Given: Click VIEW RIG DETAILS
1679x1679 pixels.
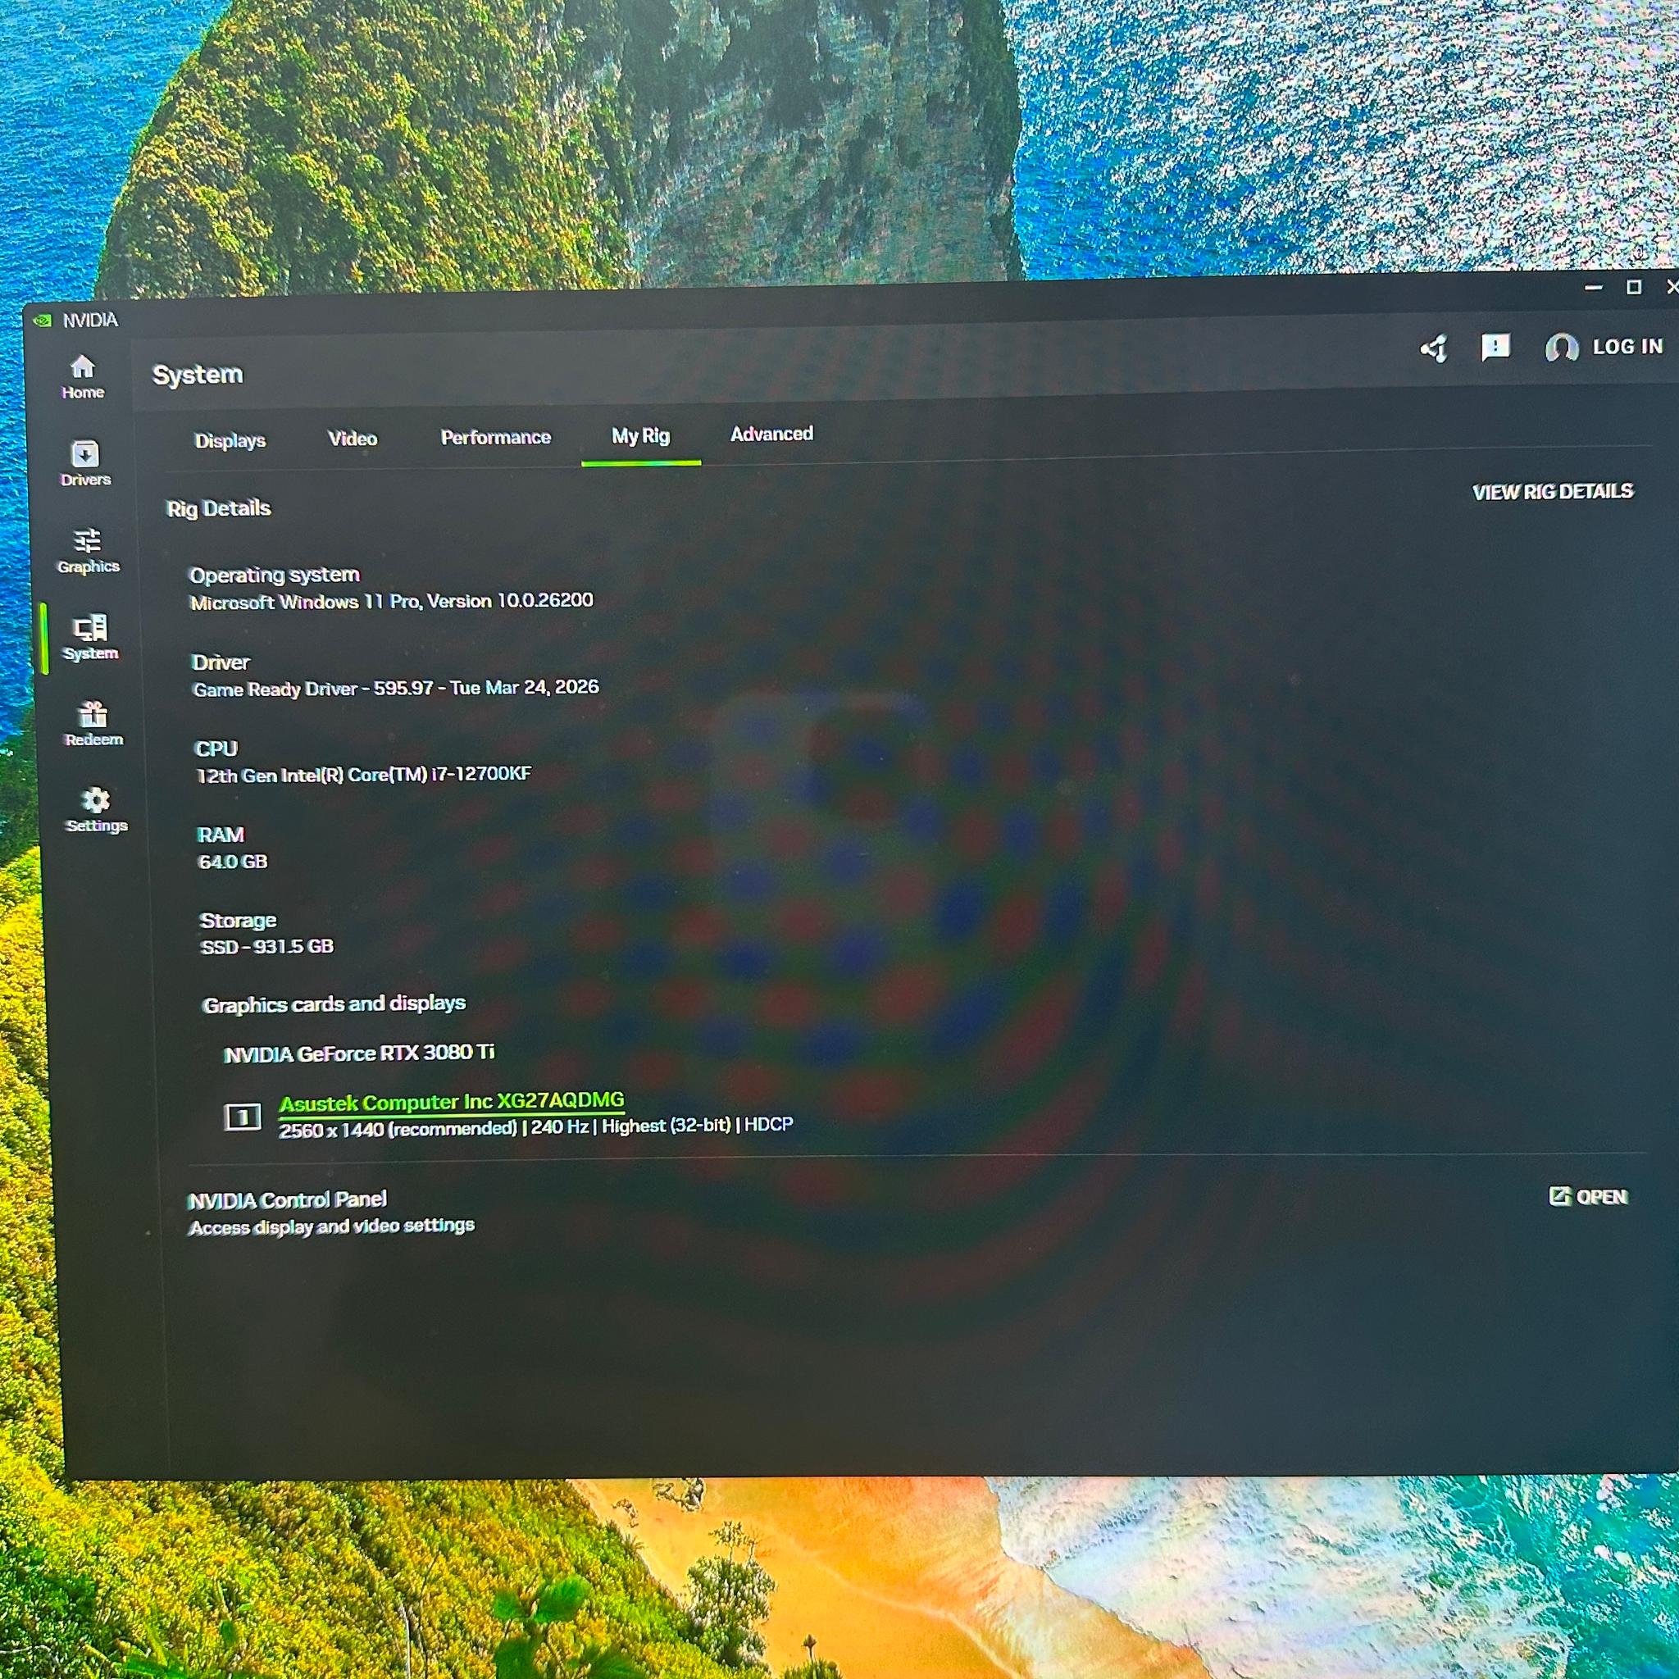Looking at the screenshot, I should (x=1553, y=492).
